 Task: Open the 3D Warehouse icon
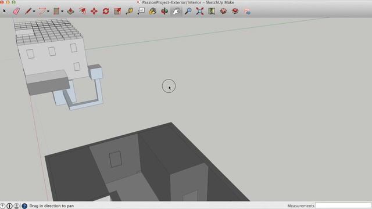(x=223, y=11)
